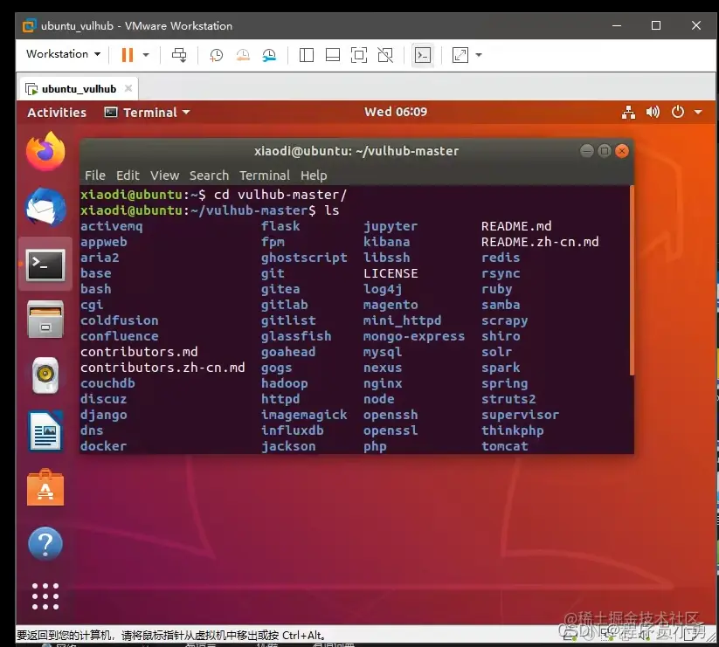
Task: Send Ctrl+Alt+Del to the VM
Action: coord(179,55)
